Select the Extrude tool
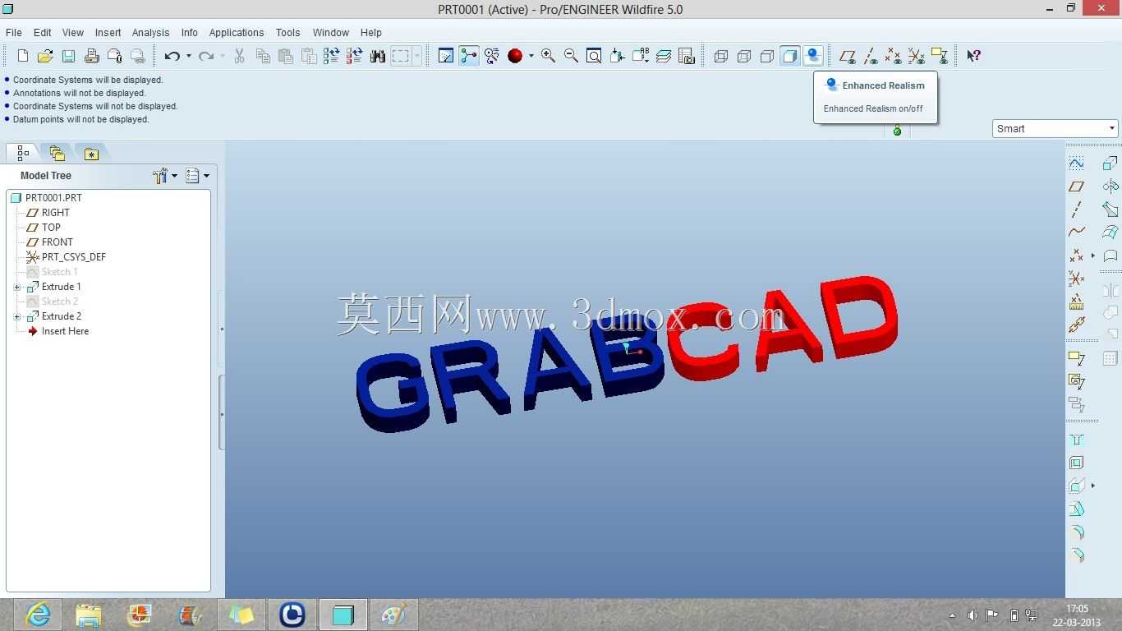Viewport: 1122px width, 631px height. click(x=1111, y=164)
